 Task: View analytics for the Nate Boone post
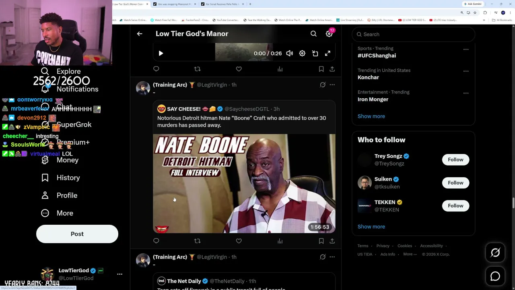[x=280, y=241]
